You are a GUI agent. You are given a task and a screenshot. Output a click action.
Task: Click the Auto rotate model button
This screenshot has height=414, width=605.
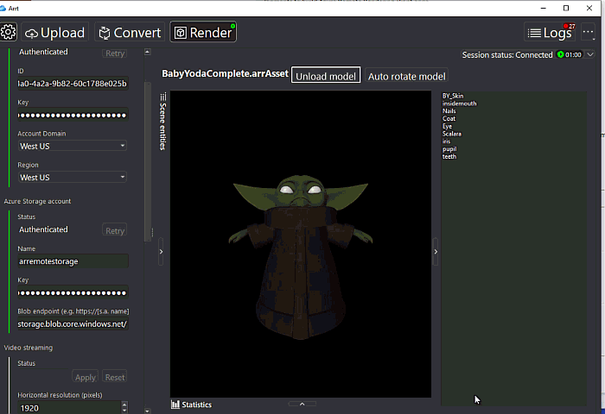(x=406, y=76)
